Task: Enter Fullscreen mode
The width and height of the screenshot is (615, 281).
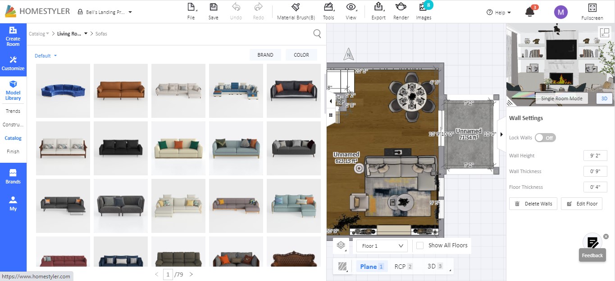Action: [x=592, y=8]
